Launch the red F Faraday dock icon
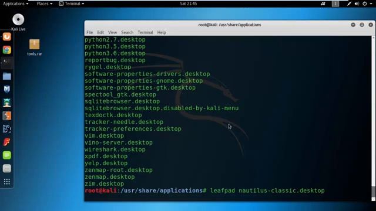The image size is (376, 211). coord(6,142)
